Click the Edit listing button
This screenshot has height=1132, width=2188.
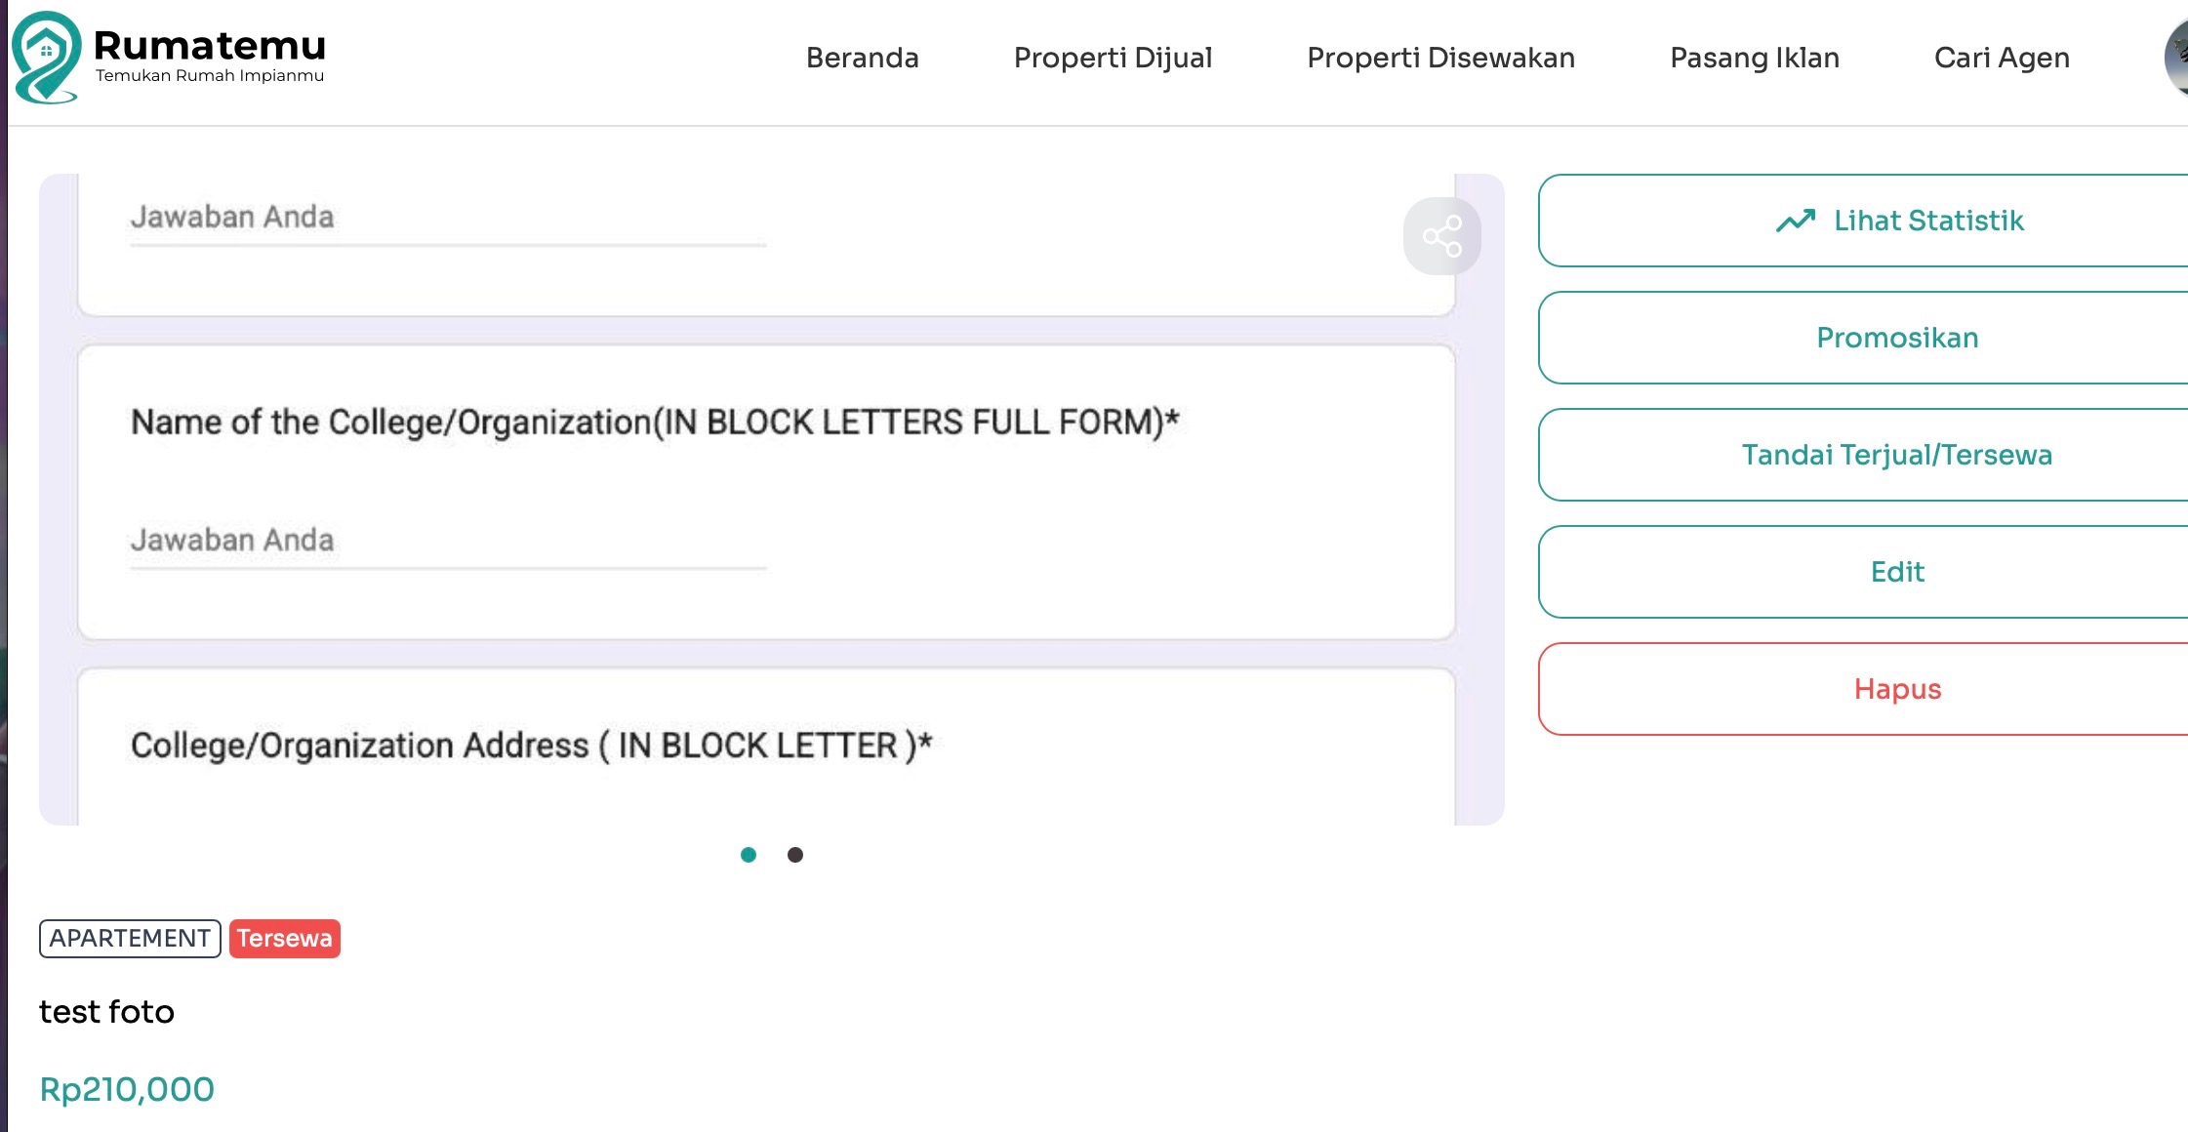(x=1896, y=572)
